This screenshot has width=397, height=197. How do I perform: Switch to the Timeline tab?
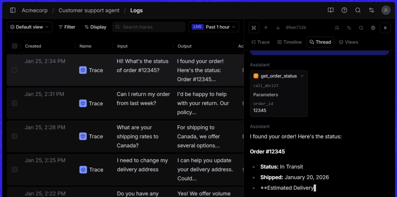pyautogui.click(x=289, y=42)
